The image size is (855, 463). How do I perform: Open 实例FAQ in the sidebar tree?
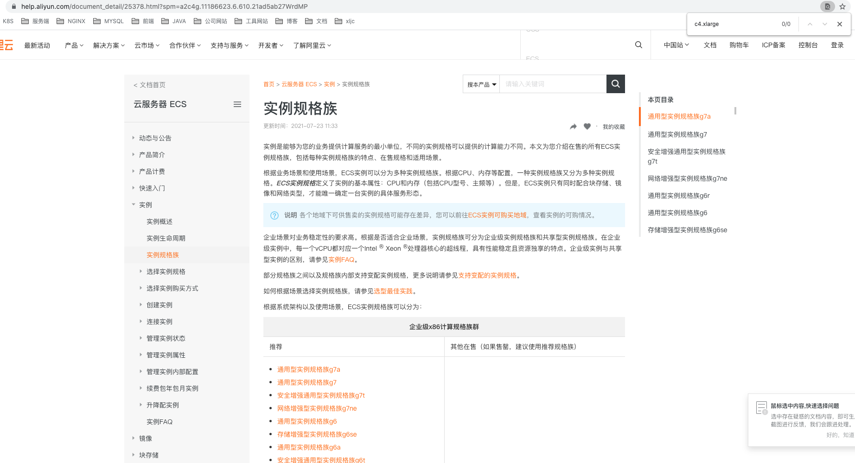160,422
